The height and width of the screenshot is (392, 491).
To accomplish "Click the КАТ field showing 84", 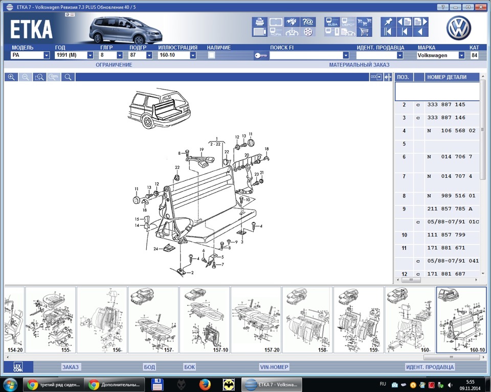I will (x=474, y=55).
